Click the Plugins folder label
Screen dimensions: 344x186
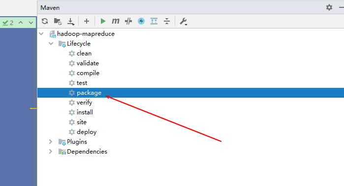(x=77, y=142)
